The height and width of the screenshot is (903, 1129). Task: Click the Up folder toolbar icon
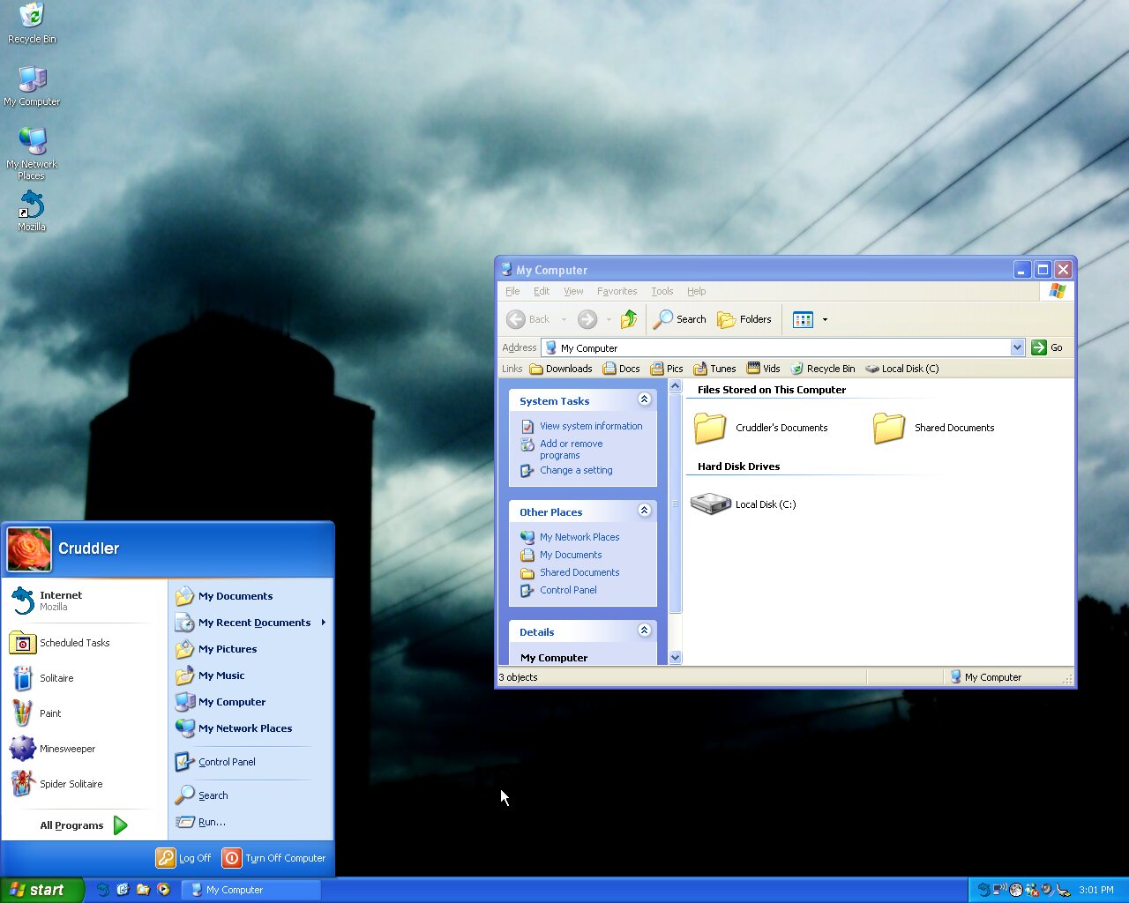(629, 319)
